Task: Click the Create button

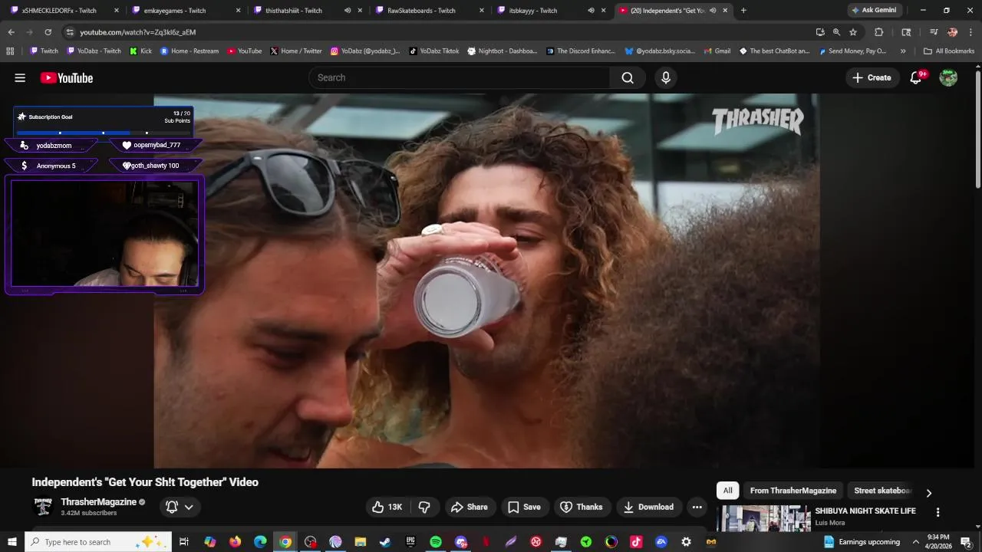Action: [872, 77]
